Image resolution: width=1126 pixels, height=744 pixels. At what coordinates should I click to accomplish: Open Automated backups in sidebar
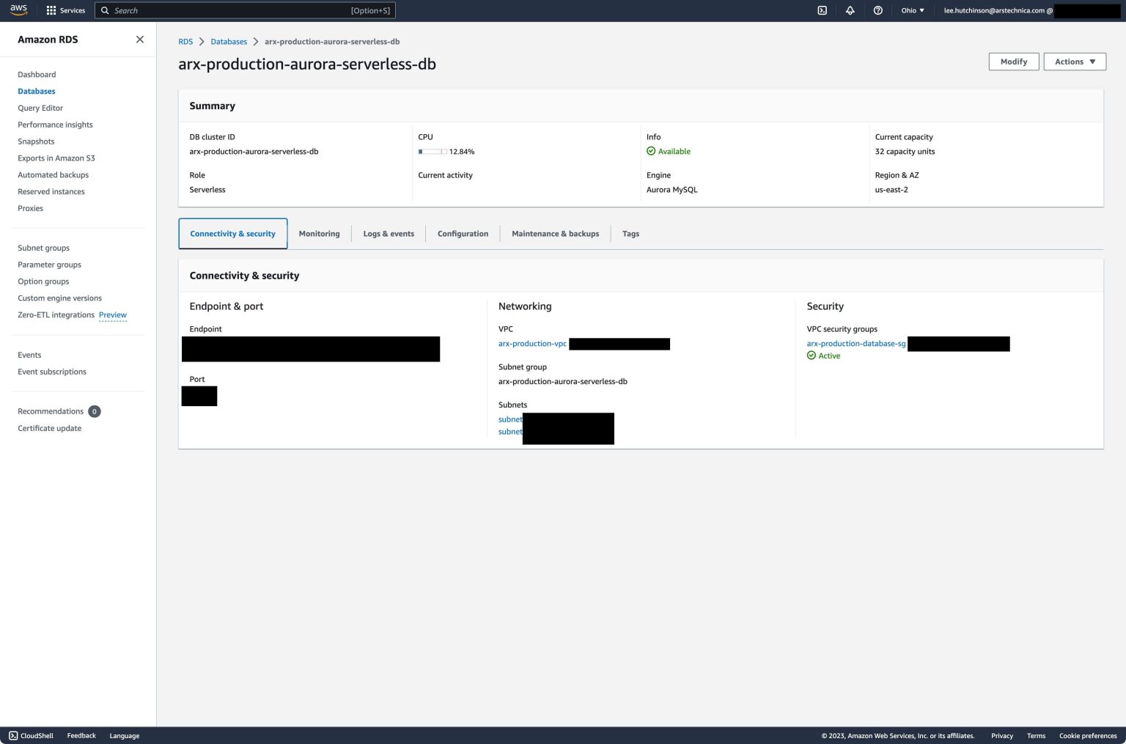coord(53,175)
